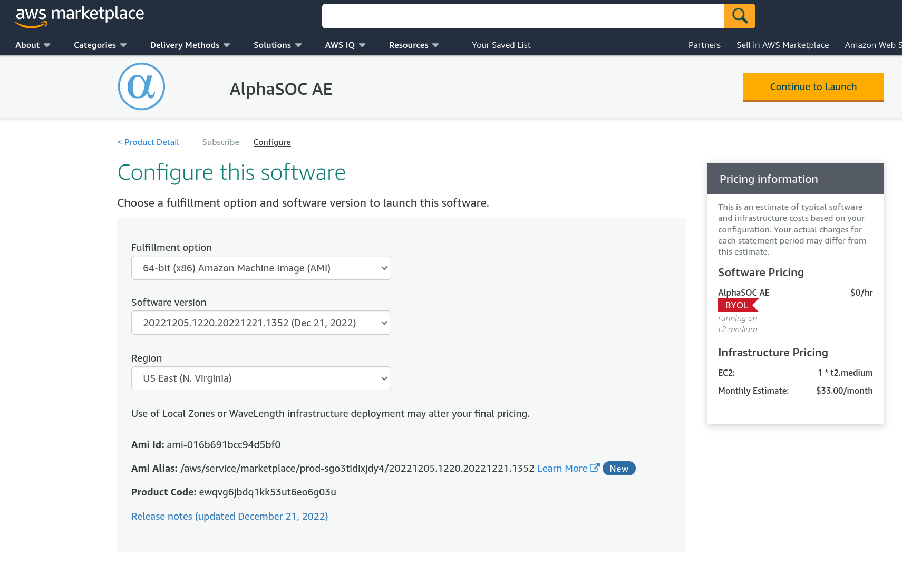This screenshot has height=564, width=902.
Task: Go back to Product Detail
Action: click(148, 142)
